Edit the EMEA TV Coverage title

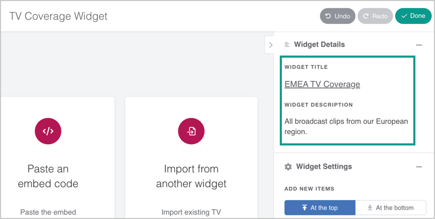click(322, 84)
